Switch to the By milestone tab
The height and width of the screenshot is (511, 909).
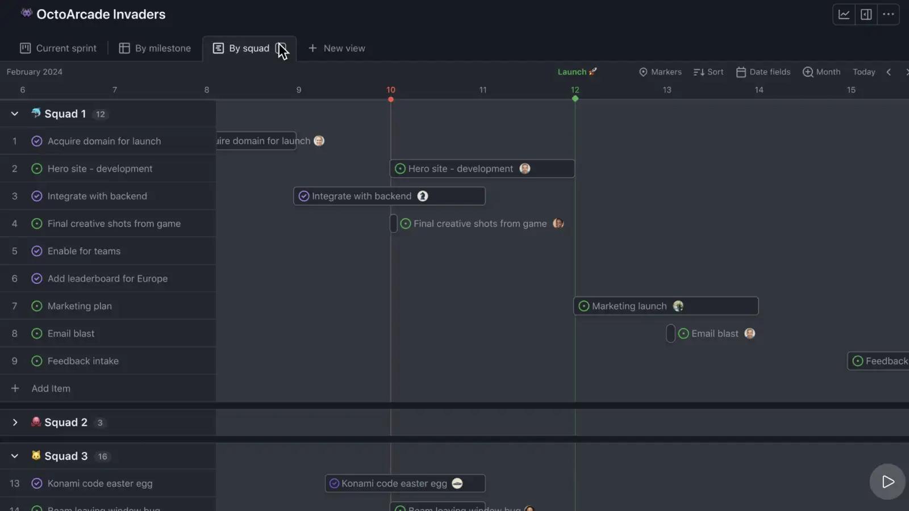[x=155, y=48]
